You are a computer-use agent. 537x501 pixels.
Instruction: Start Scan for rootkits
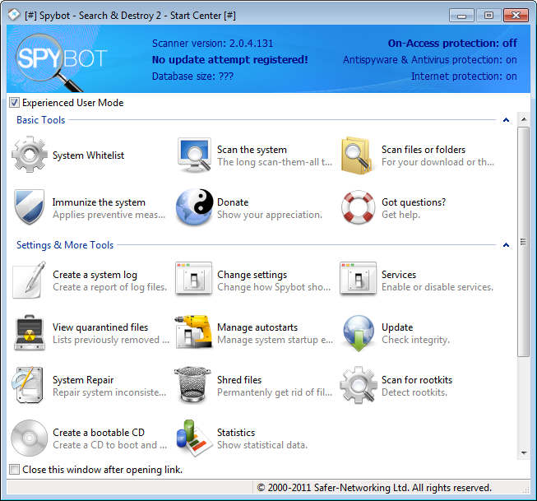417,380
